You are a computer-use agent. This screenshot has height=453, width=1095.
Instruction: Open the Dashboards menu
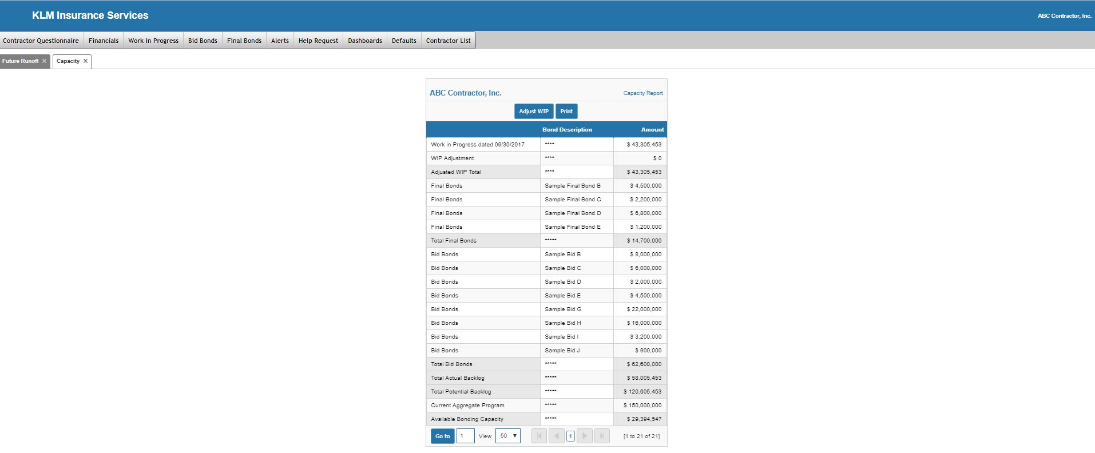[364, 41]
